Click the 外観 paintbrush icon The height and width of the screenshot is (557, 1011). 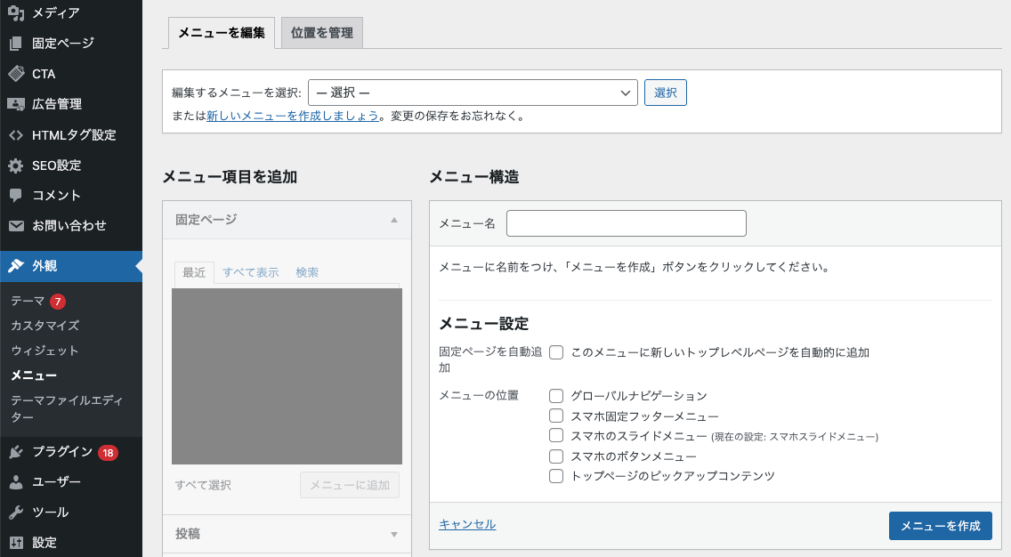click(16, 266)
